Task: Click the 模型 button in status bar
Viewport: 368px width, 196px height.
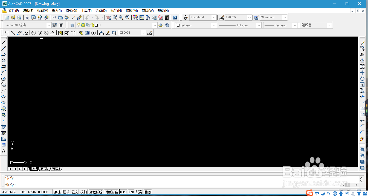Action: tap(148, 192)
